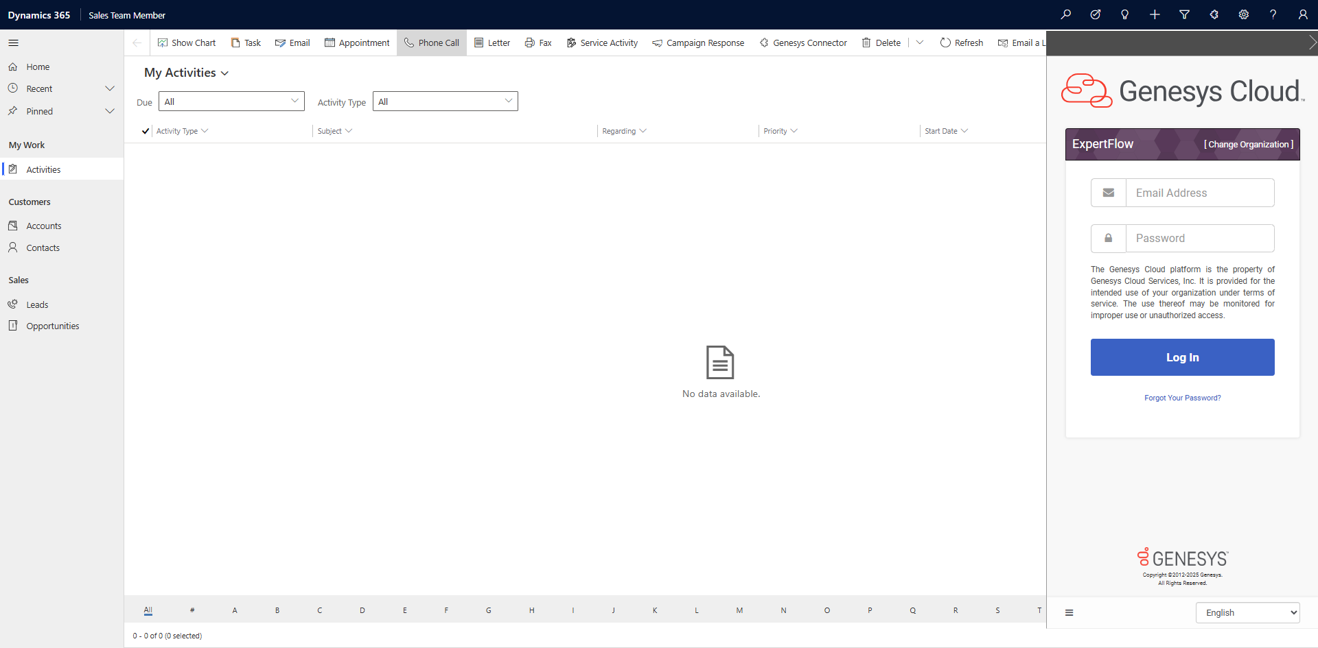1318x648 pixels.
Task: Collapse the sidebar with hamburger icon
Action: click(x=14, y=43)
